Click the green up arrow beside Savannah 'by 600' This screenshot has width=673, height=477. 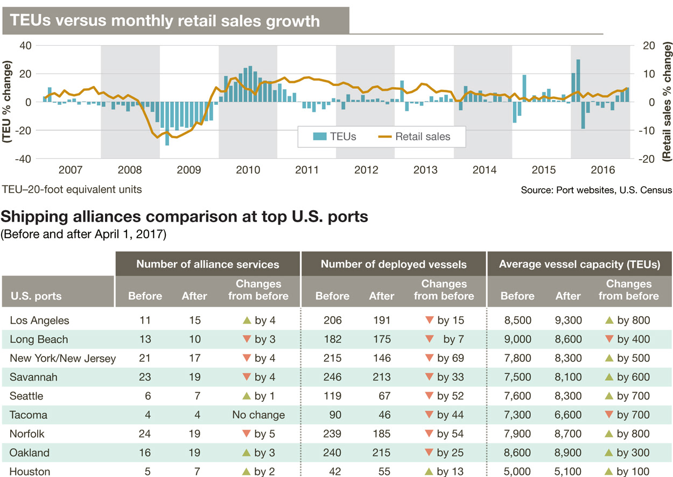click(609, 377)
